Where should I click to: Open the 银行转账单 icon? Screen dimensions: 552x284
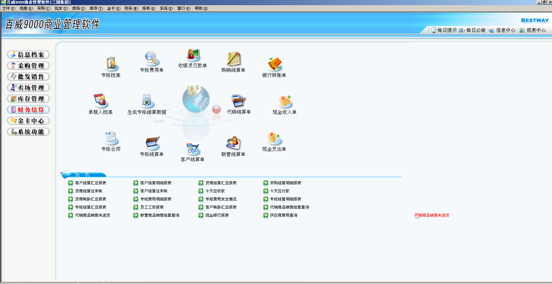(274, 64)
